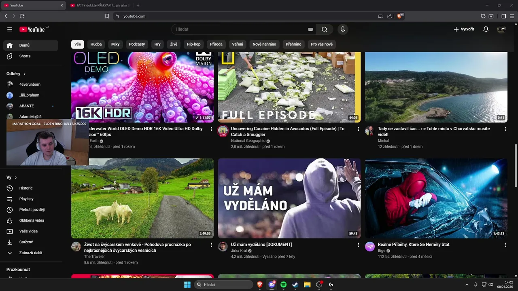
Task: Open ABANTE subscription channel
Action: point(31,106)
